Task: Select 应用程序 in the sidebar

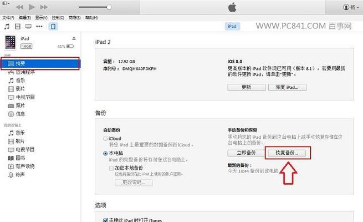Action: 25,72
